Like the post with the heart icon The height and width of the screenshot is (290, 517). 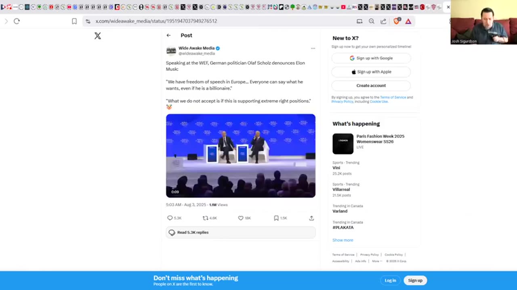(241, 218)
